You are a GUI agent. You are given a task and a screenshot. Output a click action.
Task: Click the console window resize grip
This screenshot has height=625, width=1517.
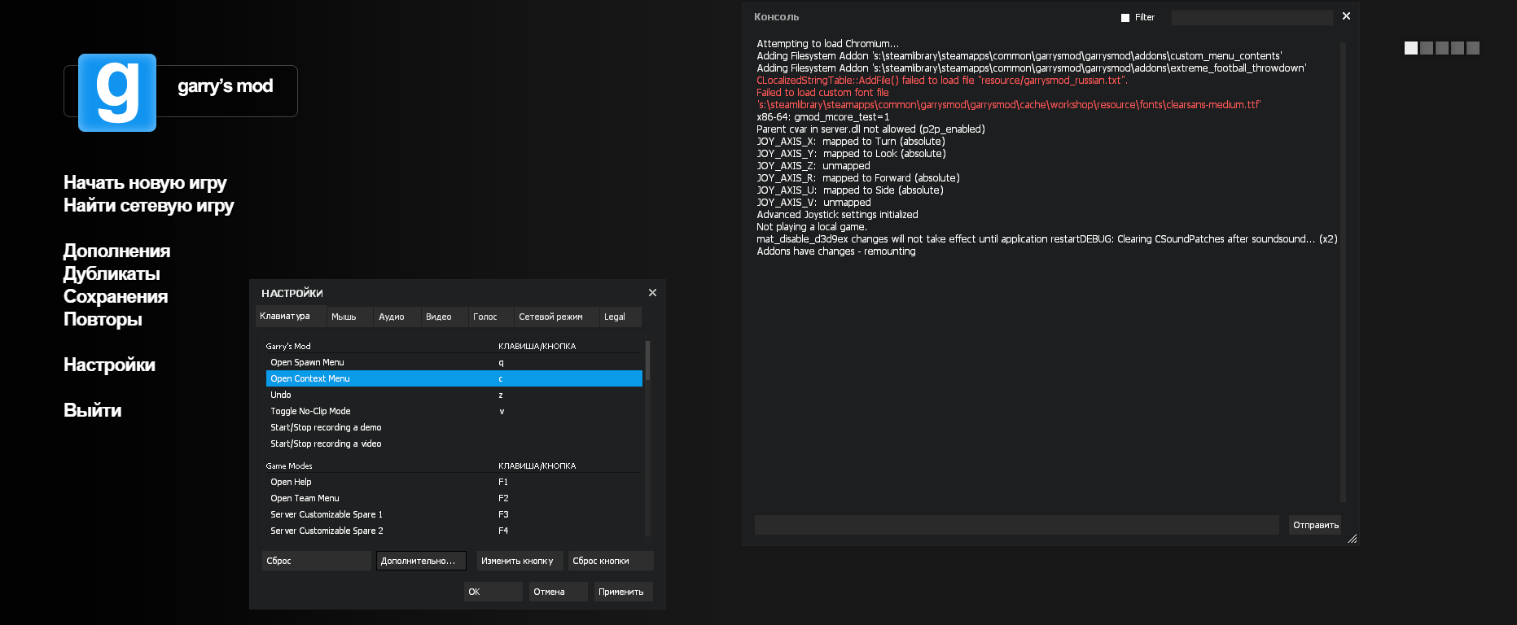pyautogui.click(x=1352, y=538)
